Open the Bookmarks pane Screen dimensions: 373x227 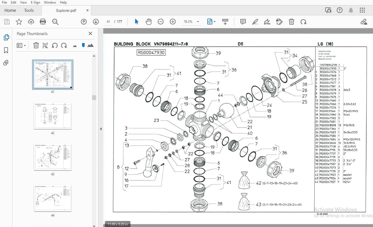[6, 51]
